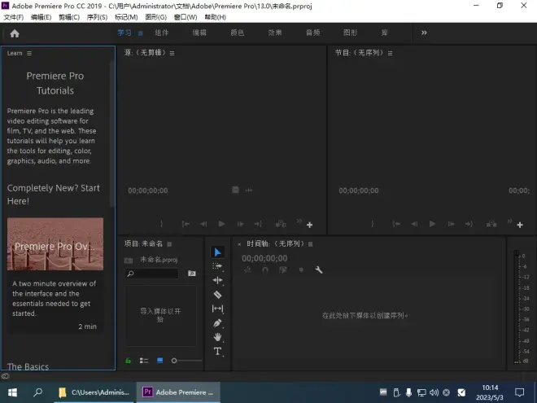Open 学习 workspace menu icon
The width and height of the screenshot is (537, 403).
coord(141,33)
